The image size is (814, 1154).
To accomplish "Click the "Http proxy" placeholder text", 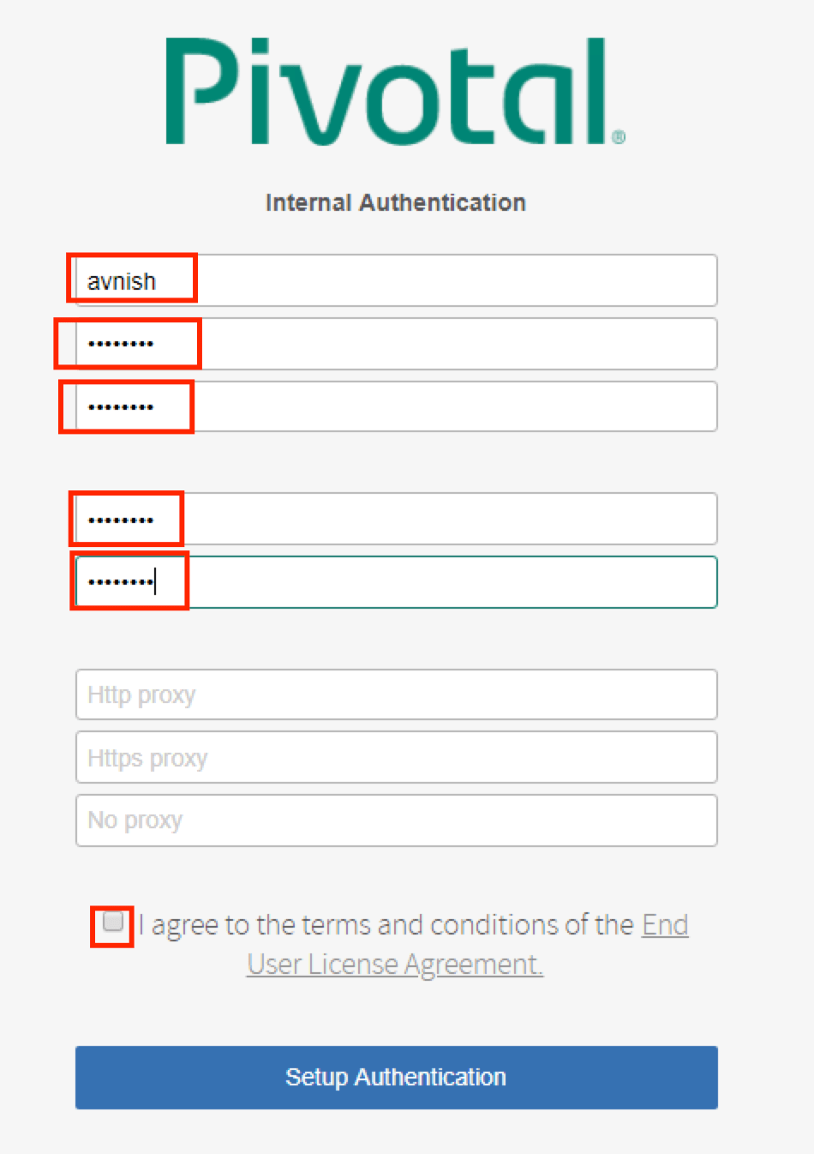I will click(x=141, y=694).
